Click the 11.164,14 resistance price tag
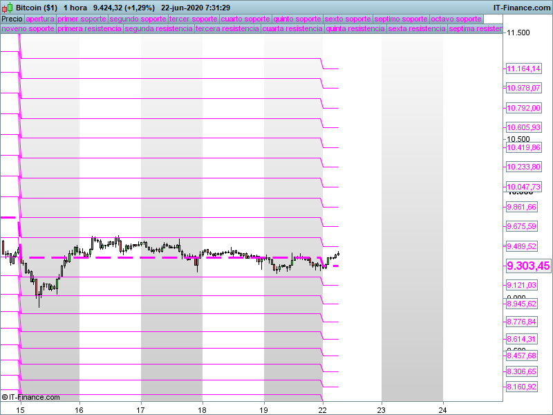Screen dimensions: 553x415 coord(523,69)
